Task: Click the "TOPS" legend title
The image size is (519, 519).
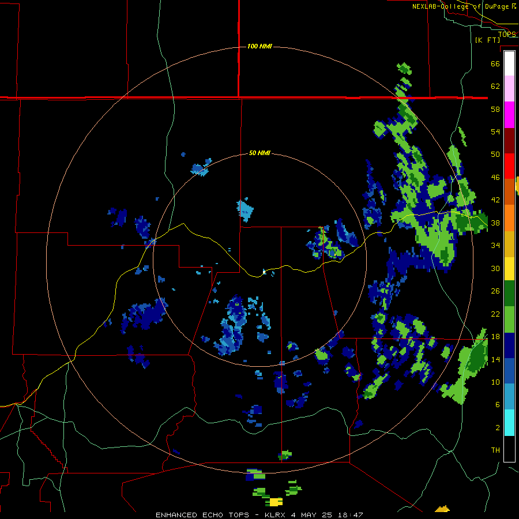Action: (x=507, y=34)
